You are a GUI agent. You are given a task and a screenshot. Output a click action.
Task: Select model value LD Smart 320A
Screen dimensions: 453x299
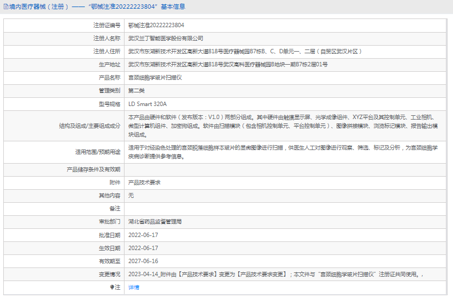[x=147, y=104]
